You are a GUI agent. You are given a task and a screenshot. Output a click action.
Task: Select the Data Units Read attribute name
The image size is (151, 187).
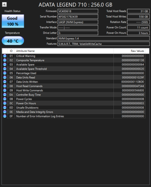click(26, 77)
